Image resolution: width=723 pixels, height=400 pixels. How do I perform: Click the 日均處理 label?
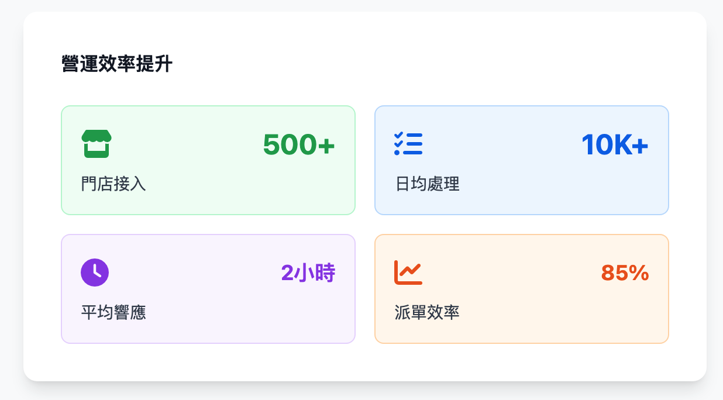tap(428, 184)
